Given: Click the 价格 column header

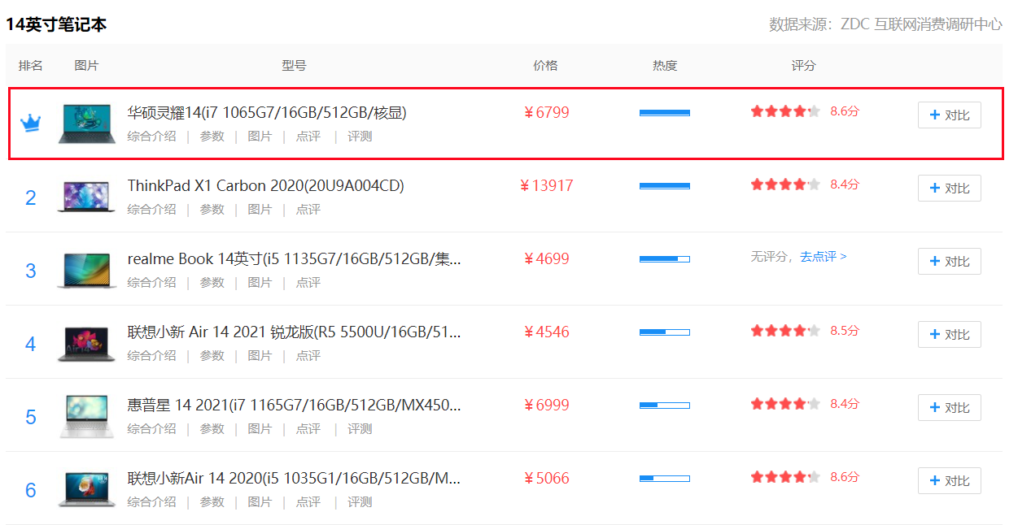Looking at the screenshot, I should pos(545,66).
